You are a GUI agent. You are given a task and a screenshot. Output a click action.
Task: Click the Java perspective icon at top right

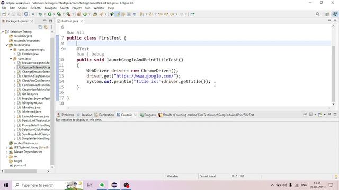point(335,14)
